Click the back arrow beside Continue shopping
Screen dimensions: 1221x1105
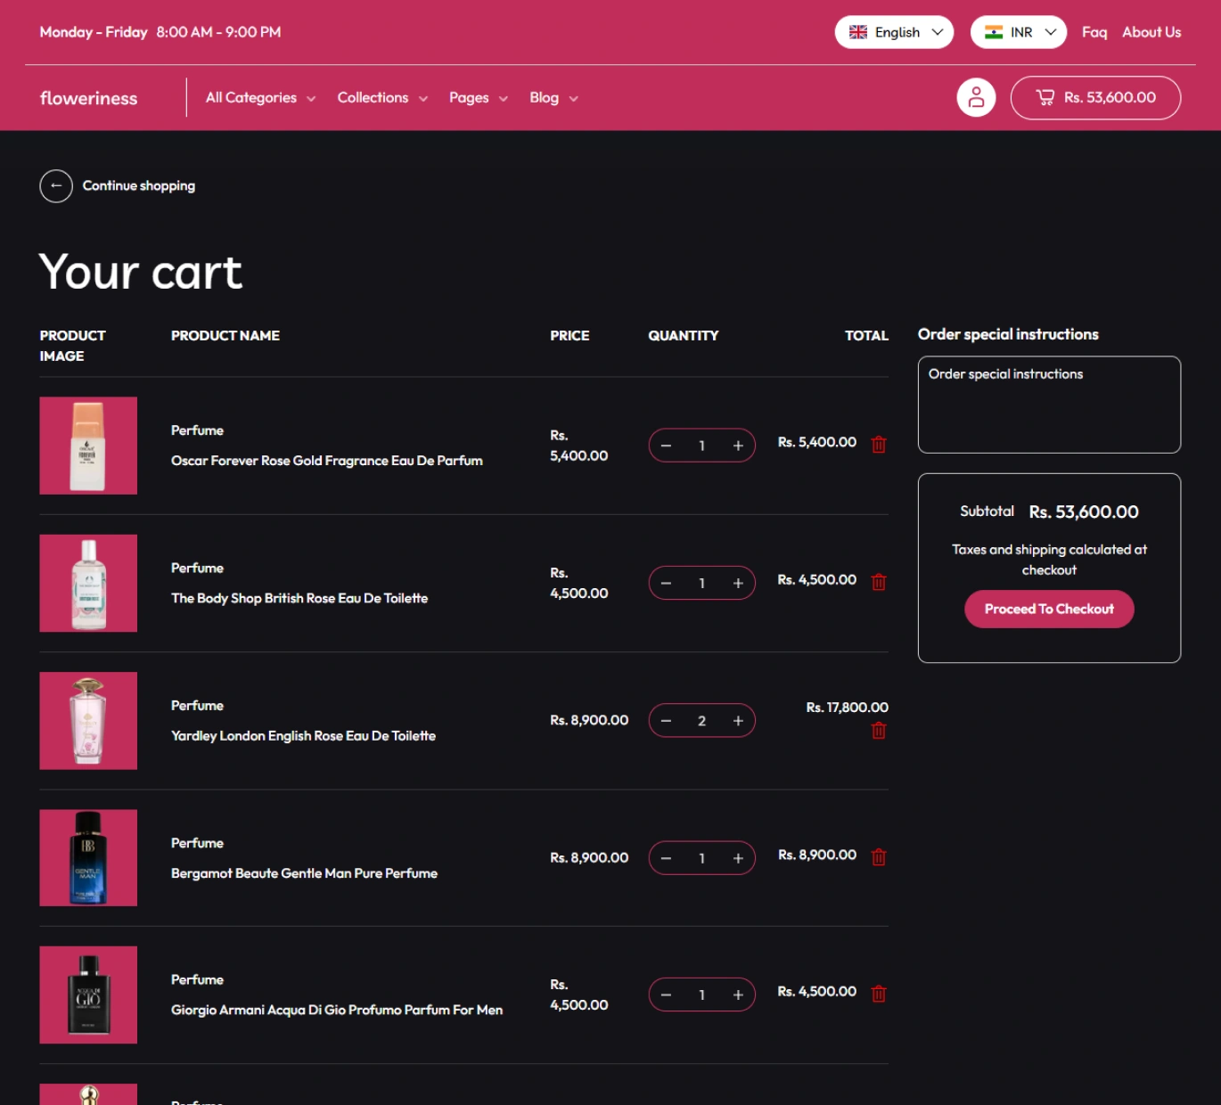[x=56, y=185]
